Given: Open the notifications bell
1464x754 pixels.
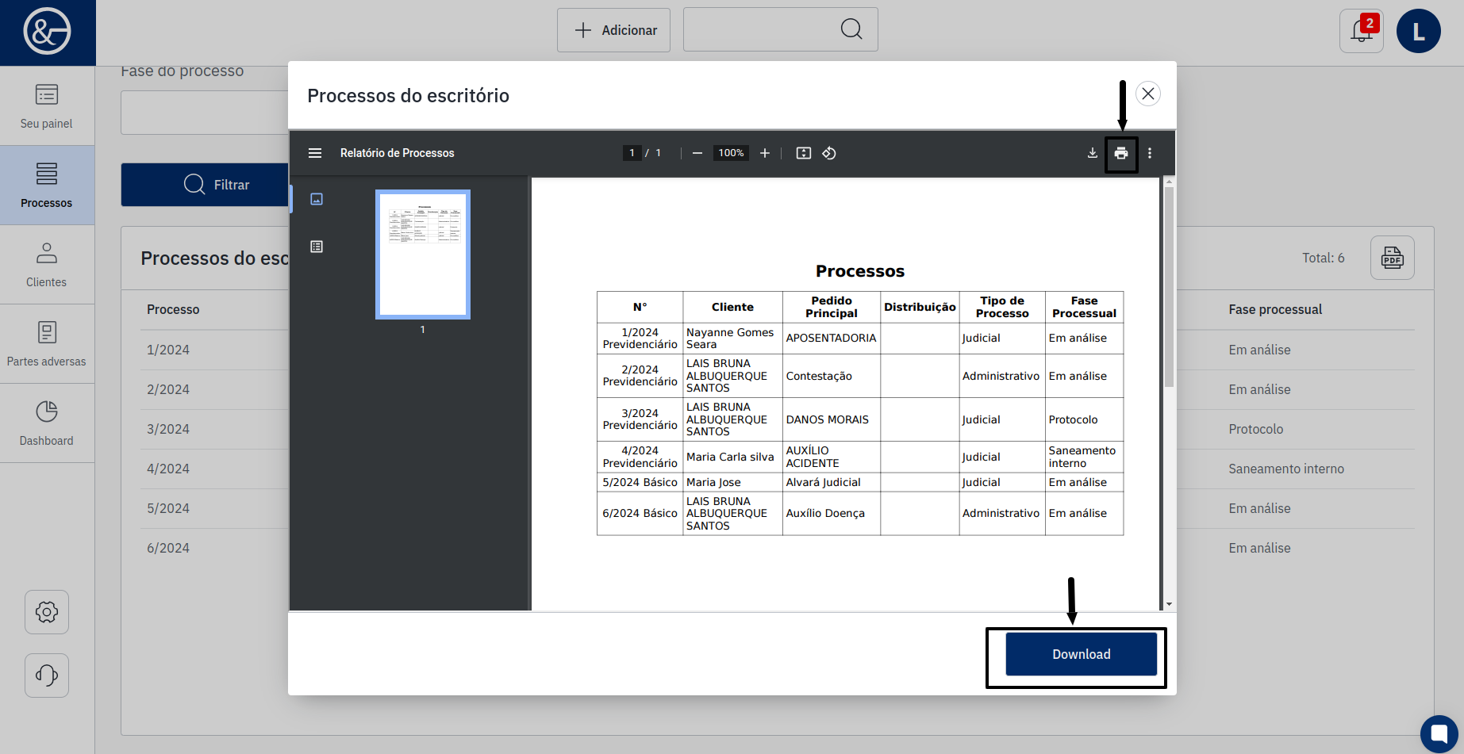Looking at the screenshot, I should click(1362, 31).
